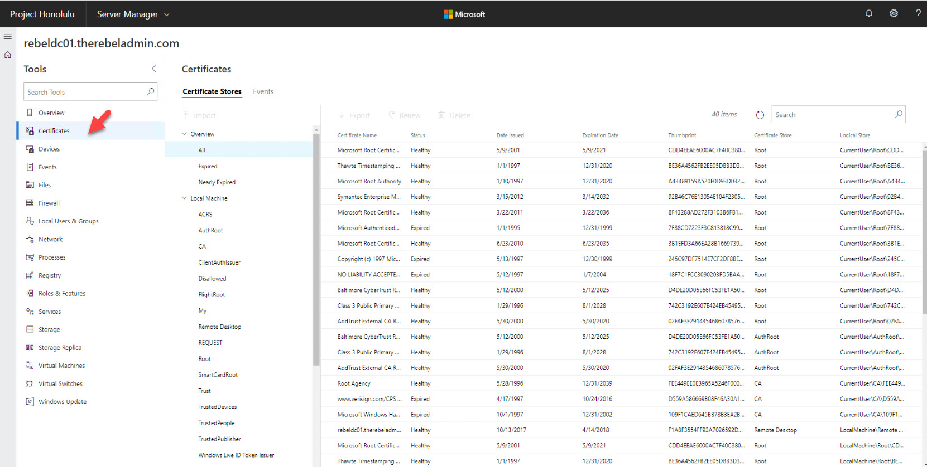
Task: Select the All tree item
Action: [239, 150]
